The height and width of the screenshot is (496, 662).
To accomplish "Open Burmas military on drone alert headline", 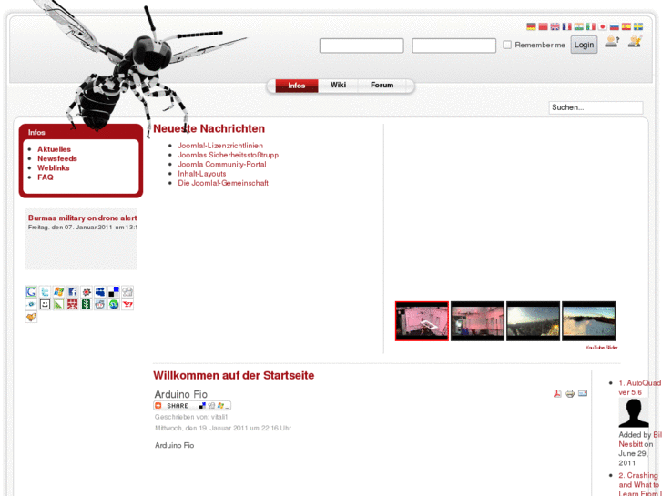I will tap(82, 218).
